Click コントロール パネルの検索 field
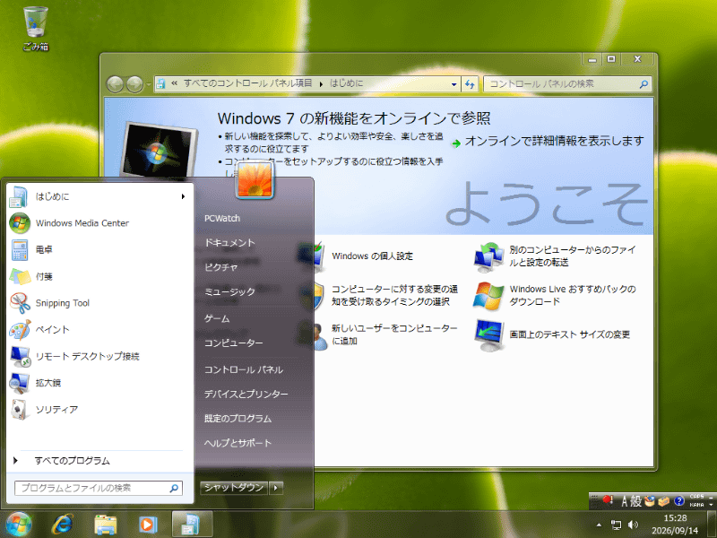The width and height of the screenshot is (717, 538). click(x=567, y=84)
